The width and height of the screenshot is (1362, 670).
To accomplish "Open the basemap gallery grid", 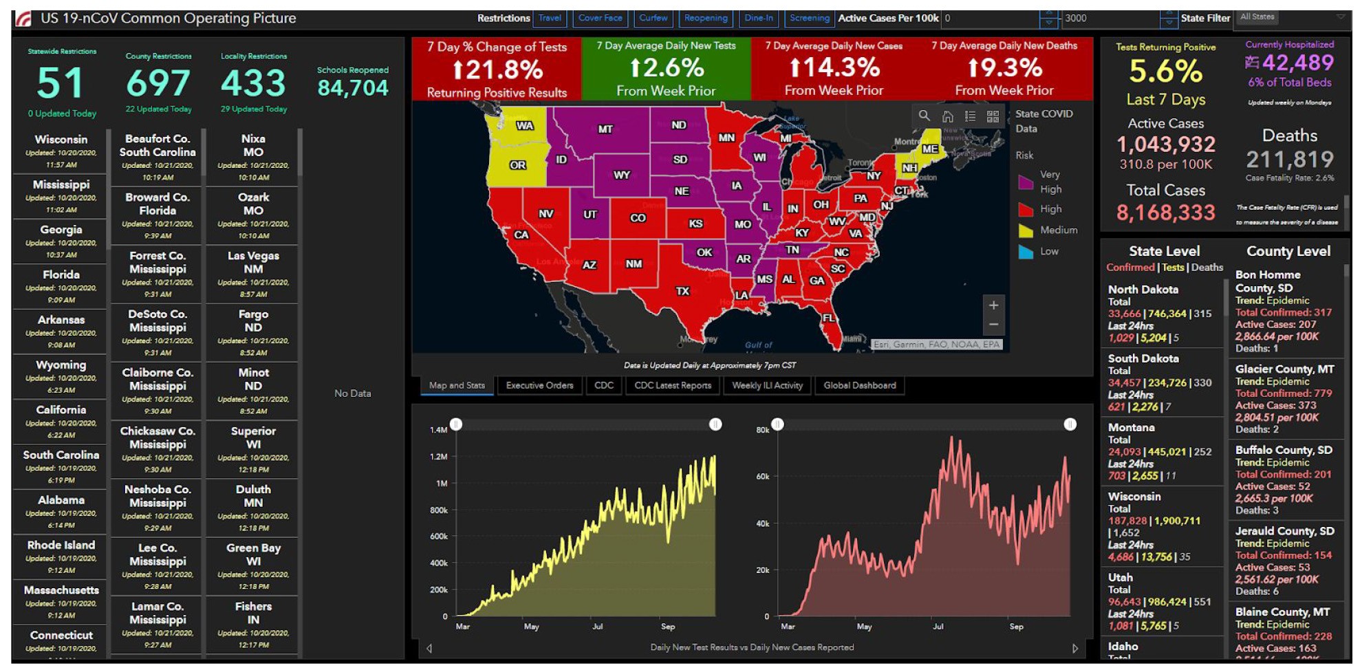I will click(x=993, y=116).
